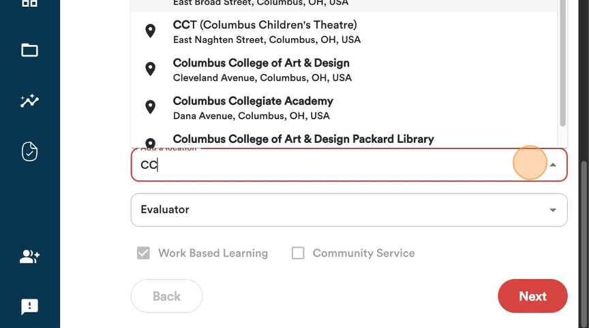Viewport: 589px width, 328px height.
Task: Check the Community Service checkbox
Action: coord(298,253)
